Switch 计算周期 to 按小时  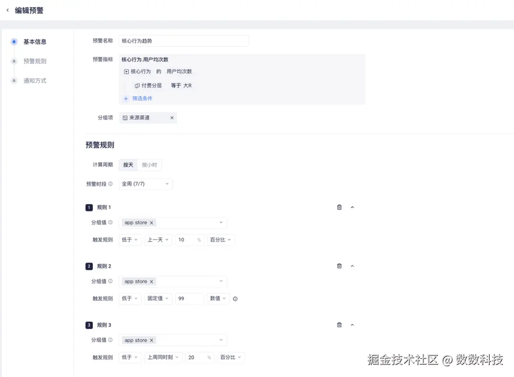click(150, 164)
